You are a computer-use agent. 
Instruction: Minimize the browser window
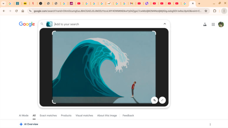pos(214,4)
